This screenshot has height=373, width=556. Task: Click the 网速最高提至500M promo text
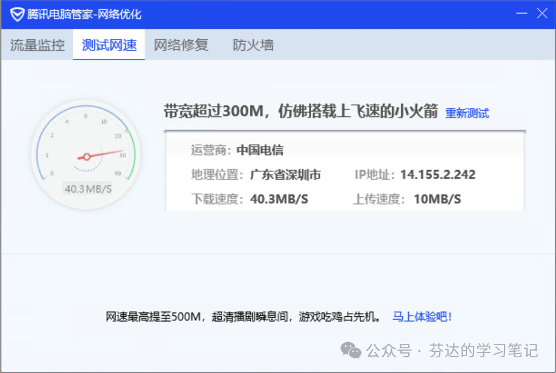pos(243,316)
